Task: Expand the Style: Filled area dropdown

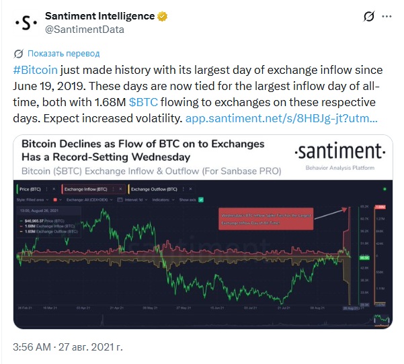Action: click(x=33, y=199)
